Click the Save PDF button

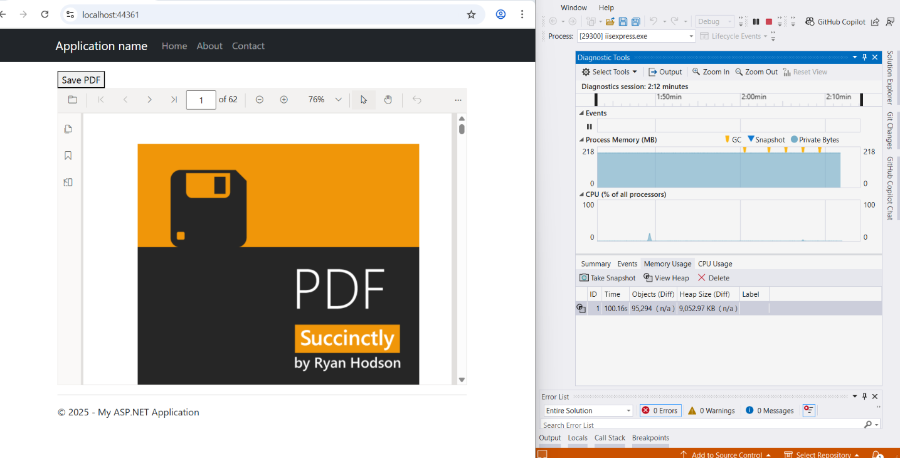point(80,80)
